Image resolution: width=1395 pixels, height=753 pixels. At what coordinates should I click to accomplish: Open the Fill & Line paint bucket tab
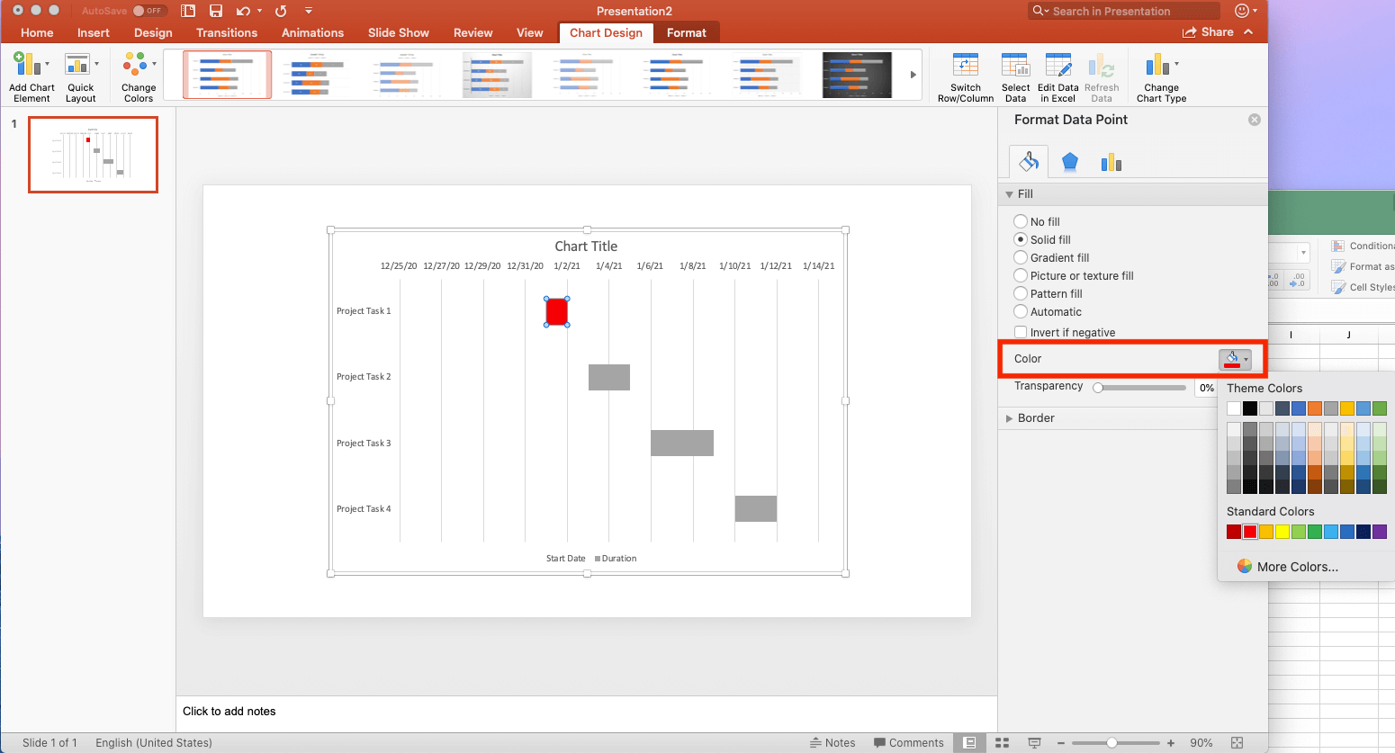(x=1029, y=161)
